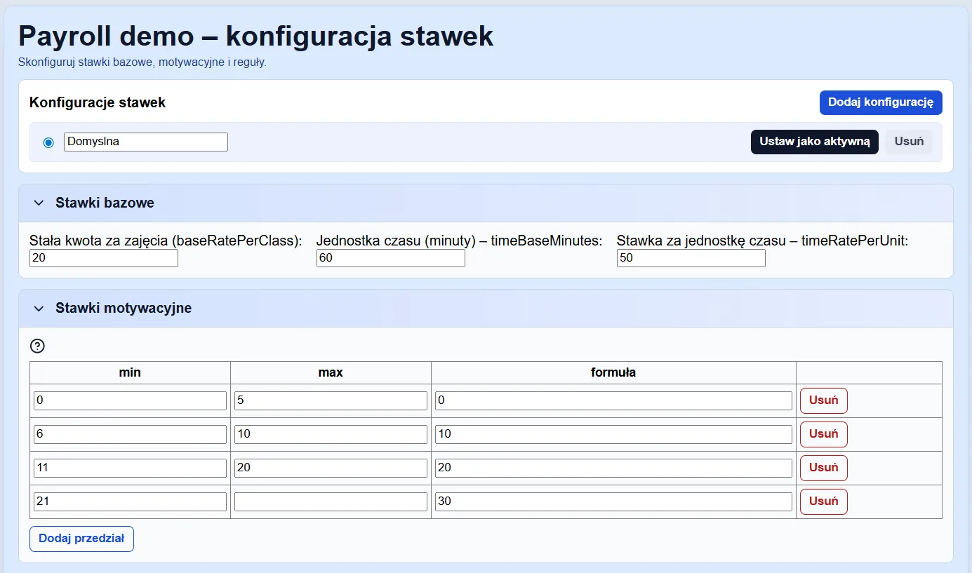972x573 pixels.
Task: Edit the timeBaseMinutes input field
Action: pos(390,258)
